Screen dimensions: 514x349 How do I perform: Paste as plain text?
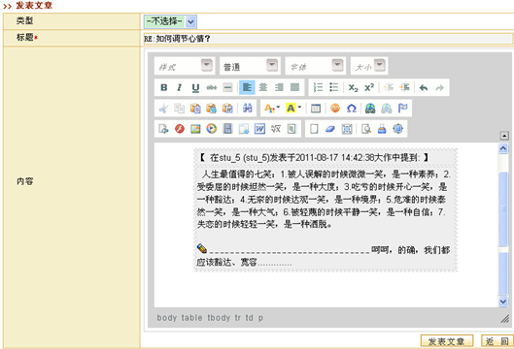(212, 108)
